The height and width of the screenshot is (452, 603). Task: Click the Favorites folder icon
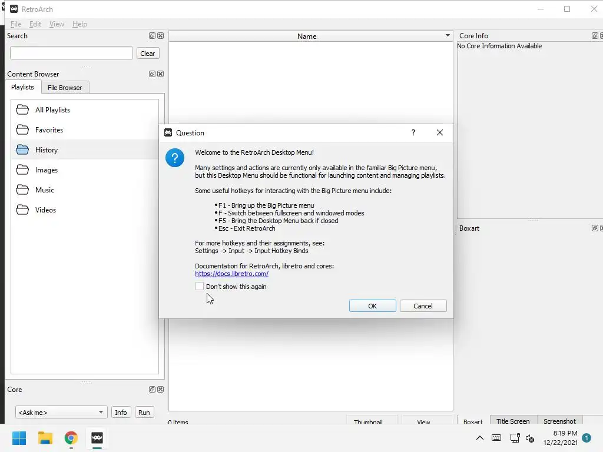point(22,130)
